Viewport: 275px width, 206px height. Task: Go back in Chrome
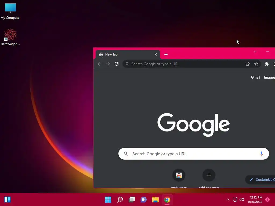point(99,64)
